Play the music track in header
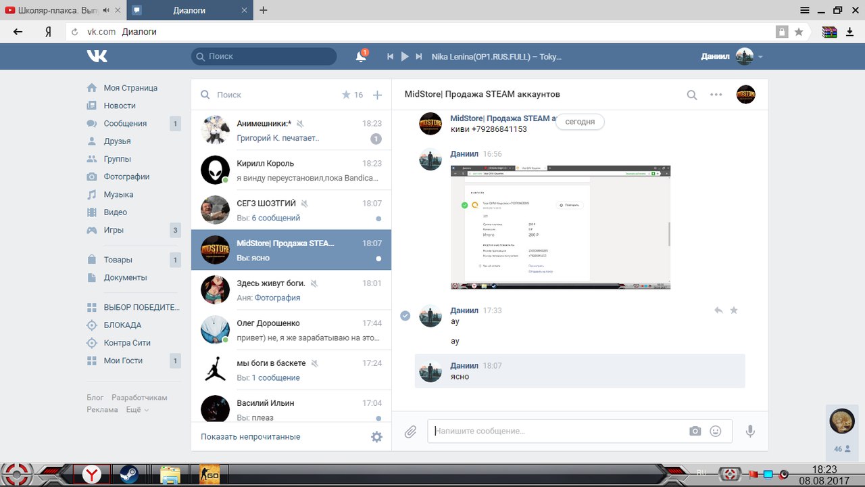Screen dimensions: 865x487 [x=405, y=57]
